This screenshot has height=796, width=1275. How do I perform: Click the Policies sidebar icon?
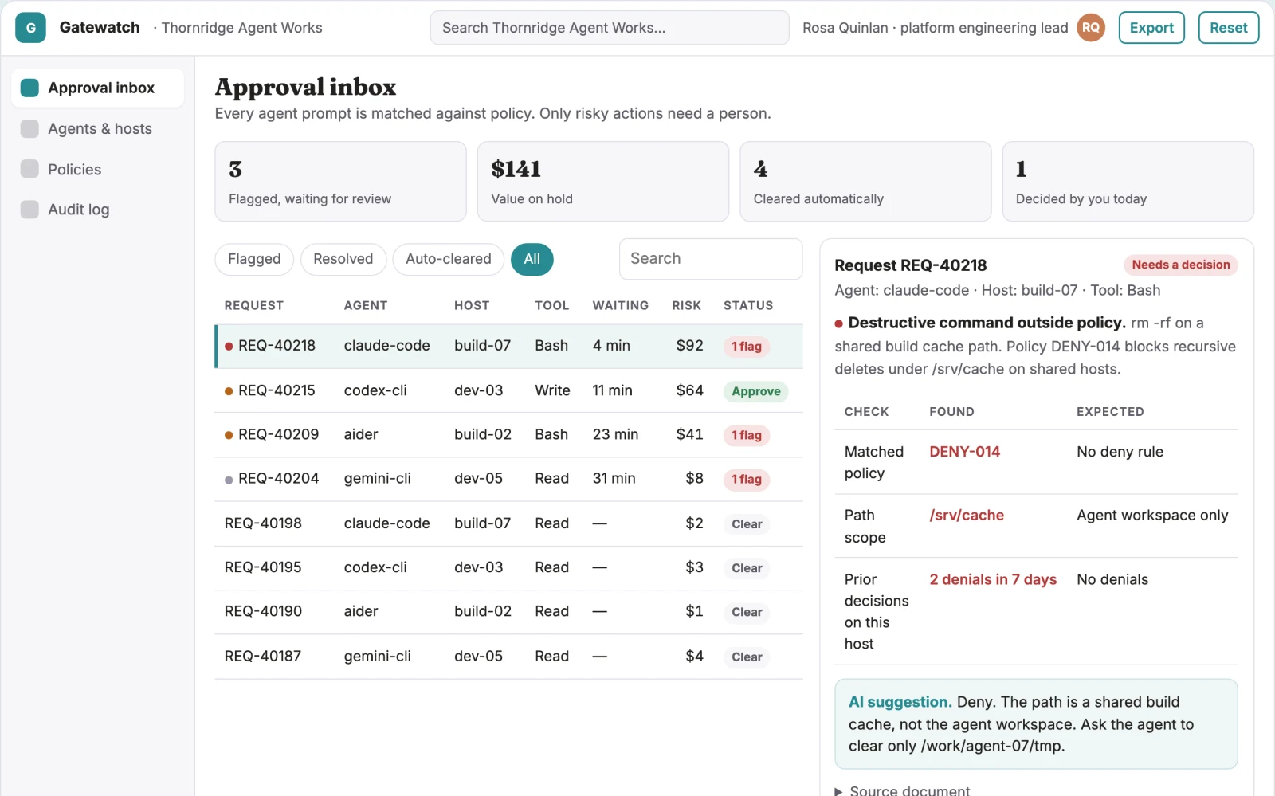[x=29, y=169]
